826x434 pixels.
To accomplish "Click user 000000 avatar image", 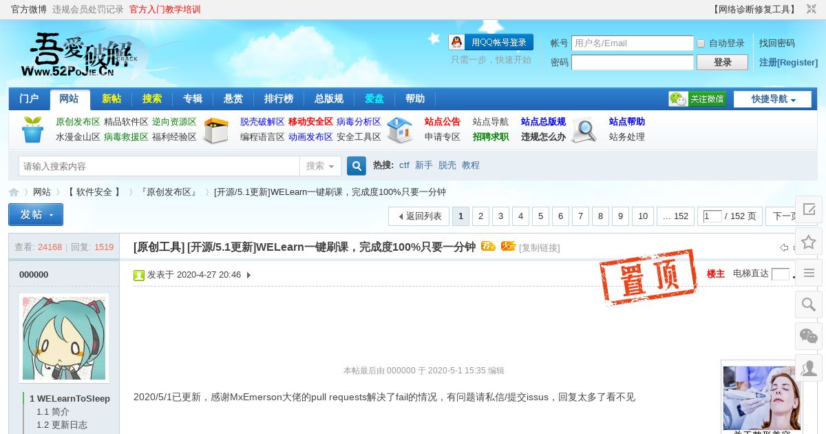I will click(x=64, y=338).
